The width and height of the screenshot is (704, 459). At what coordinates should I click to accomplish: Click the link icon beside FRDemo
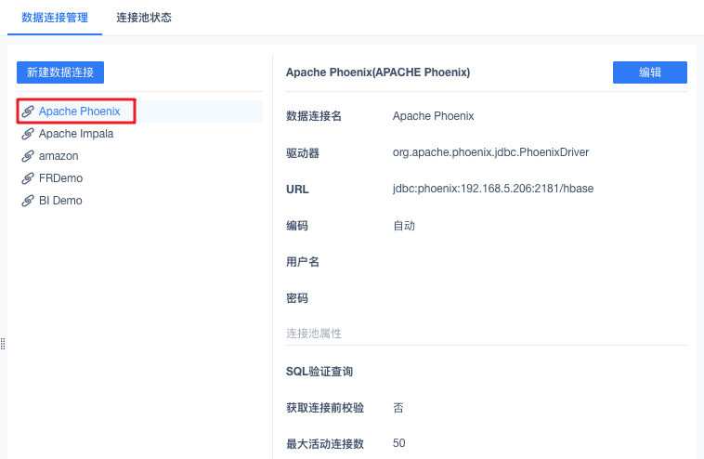(28, 178)
